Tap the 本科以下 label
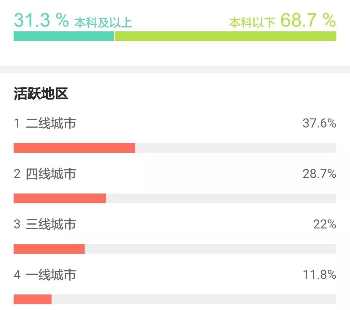Screen dimensions: 350x310 (x=252, y=23)
